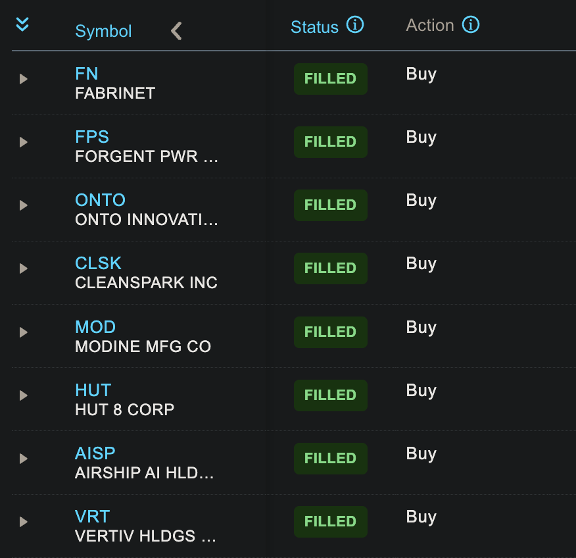Click the FILLED badge for MOD
Viewport: 576px width, 558px height.
pyautogui.click(x=331, y=332)
